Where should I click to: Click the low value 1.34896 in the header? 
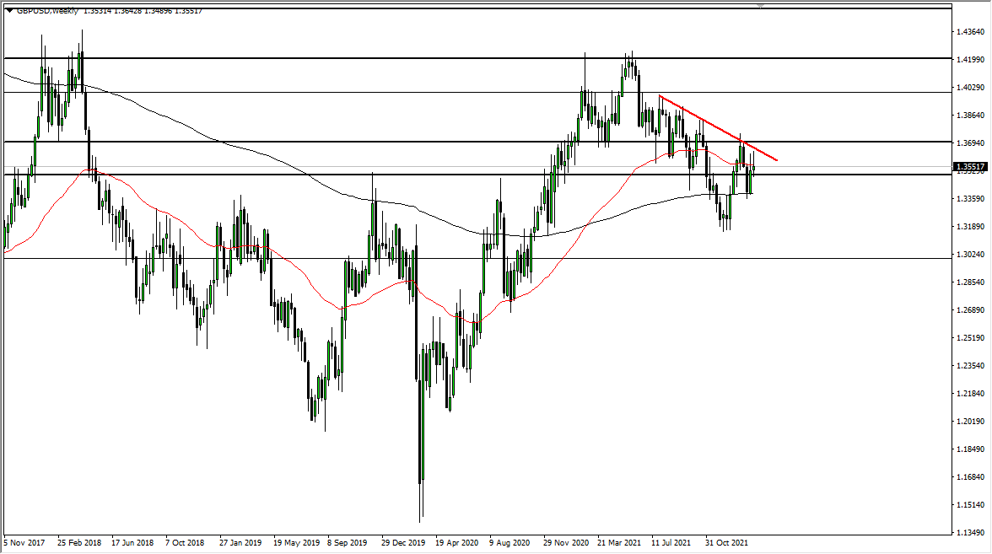point(159,11)
